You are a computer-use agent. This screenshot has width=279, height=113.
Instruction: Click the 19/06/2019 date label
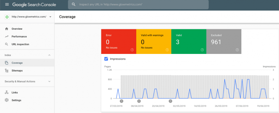point(263,106)
